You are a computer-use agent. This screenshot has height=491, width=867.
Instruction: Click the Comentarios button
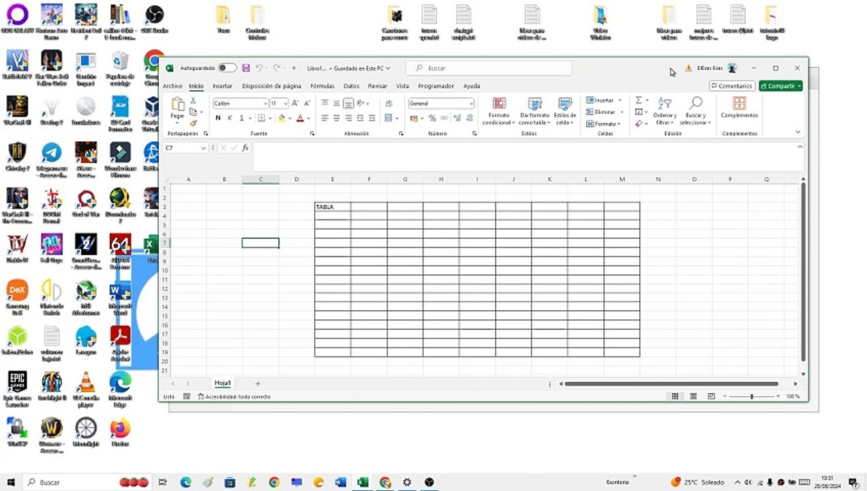click(731, 86)
